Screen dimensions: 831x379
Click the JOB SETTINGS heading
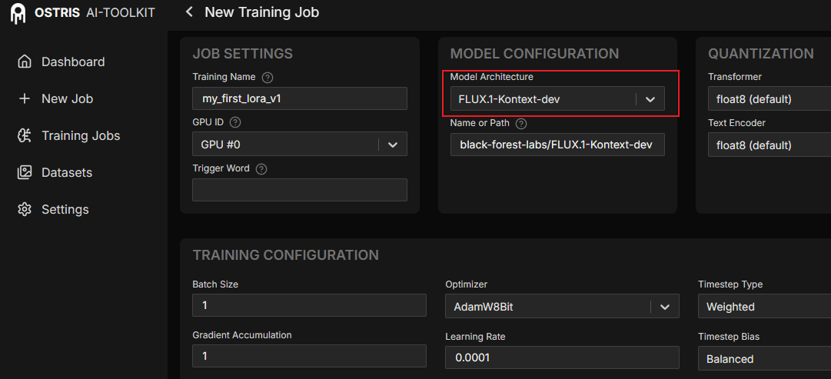[x=243, y=54]
